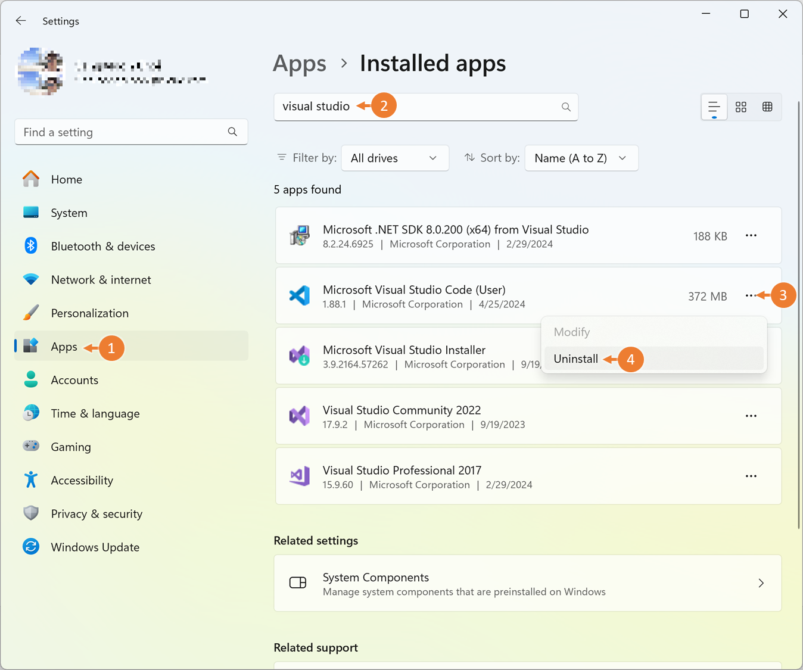Screen dimensions: 803x670
Task: Open more options for Microsoft .NET SDK
Action: coord(751,235)
